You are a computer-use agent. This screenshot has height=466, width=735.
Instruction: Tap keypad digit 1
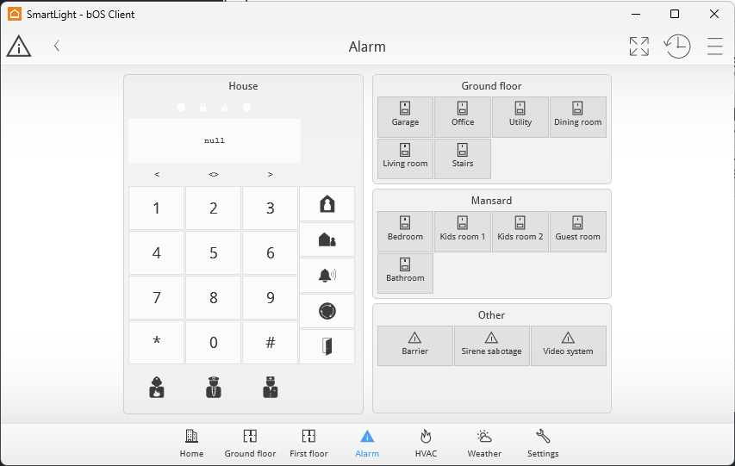click(x=157, y=208)
